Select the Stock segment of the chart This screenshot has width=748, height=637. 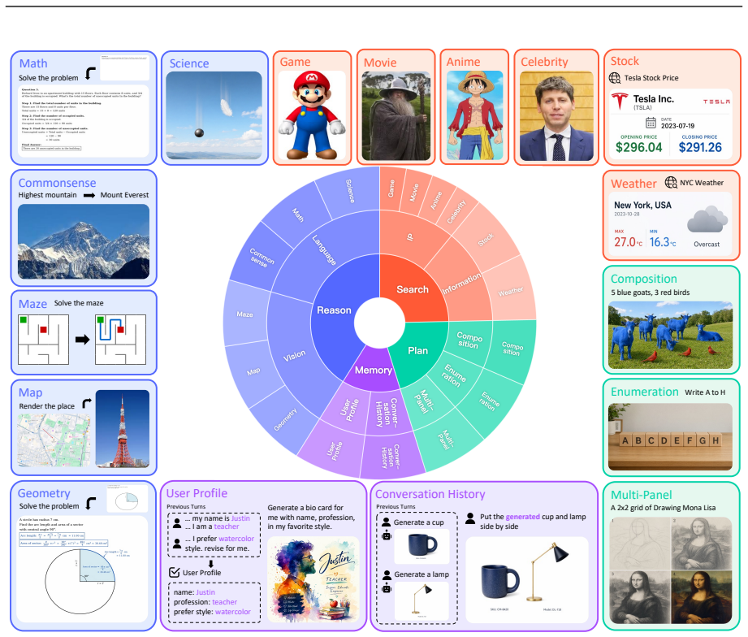[486, 240]
